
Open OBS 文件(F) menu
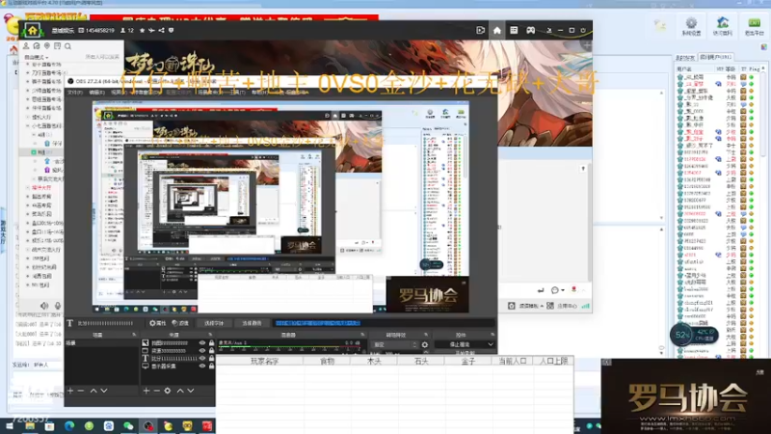[x=75, y=93]
